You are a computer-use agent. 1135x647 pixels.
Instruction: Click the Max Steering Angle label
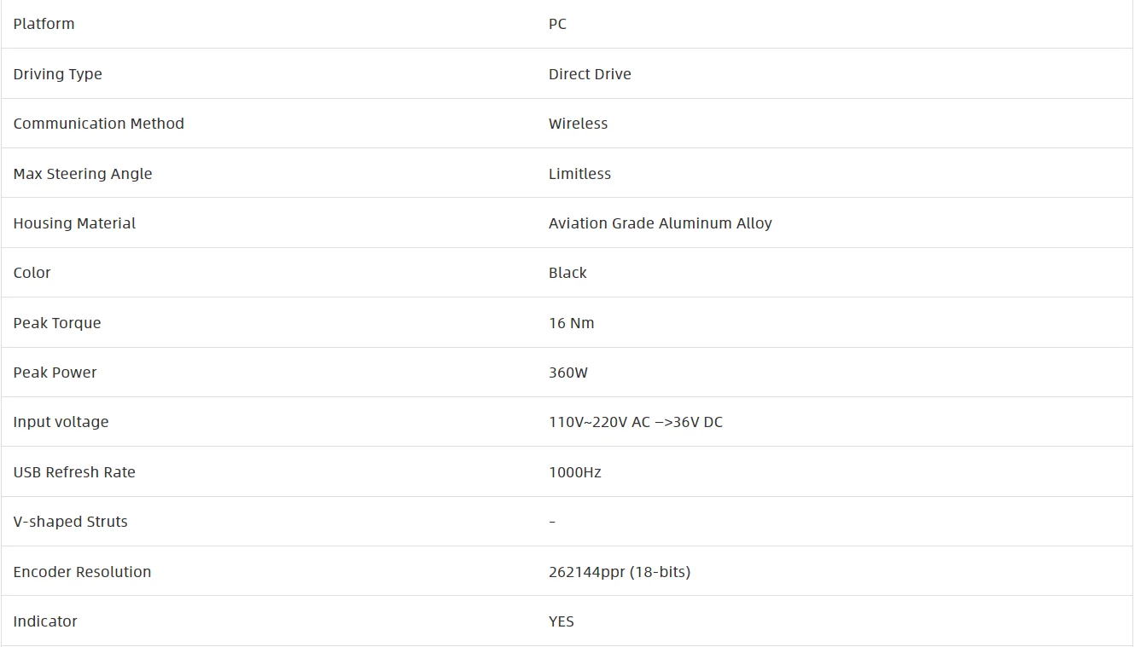point(82,174)
